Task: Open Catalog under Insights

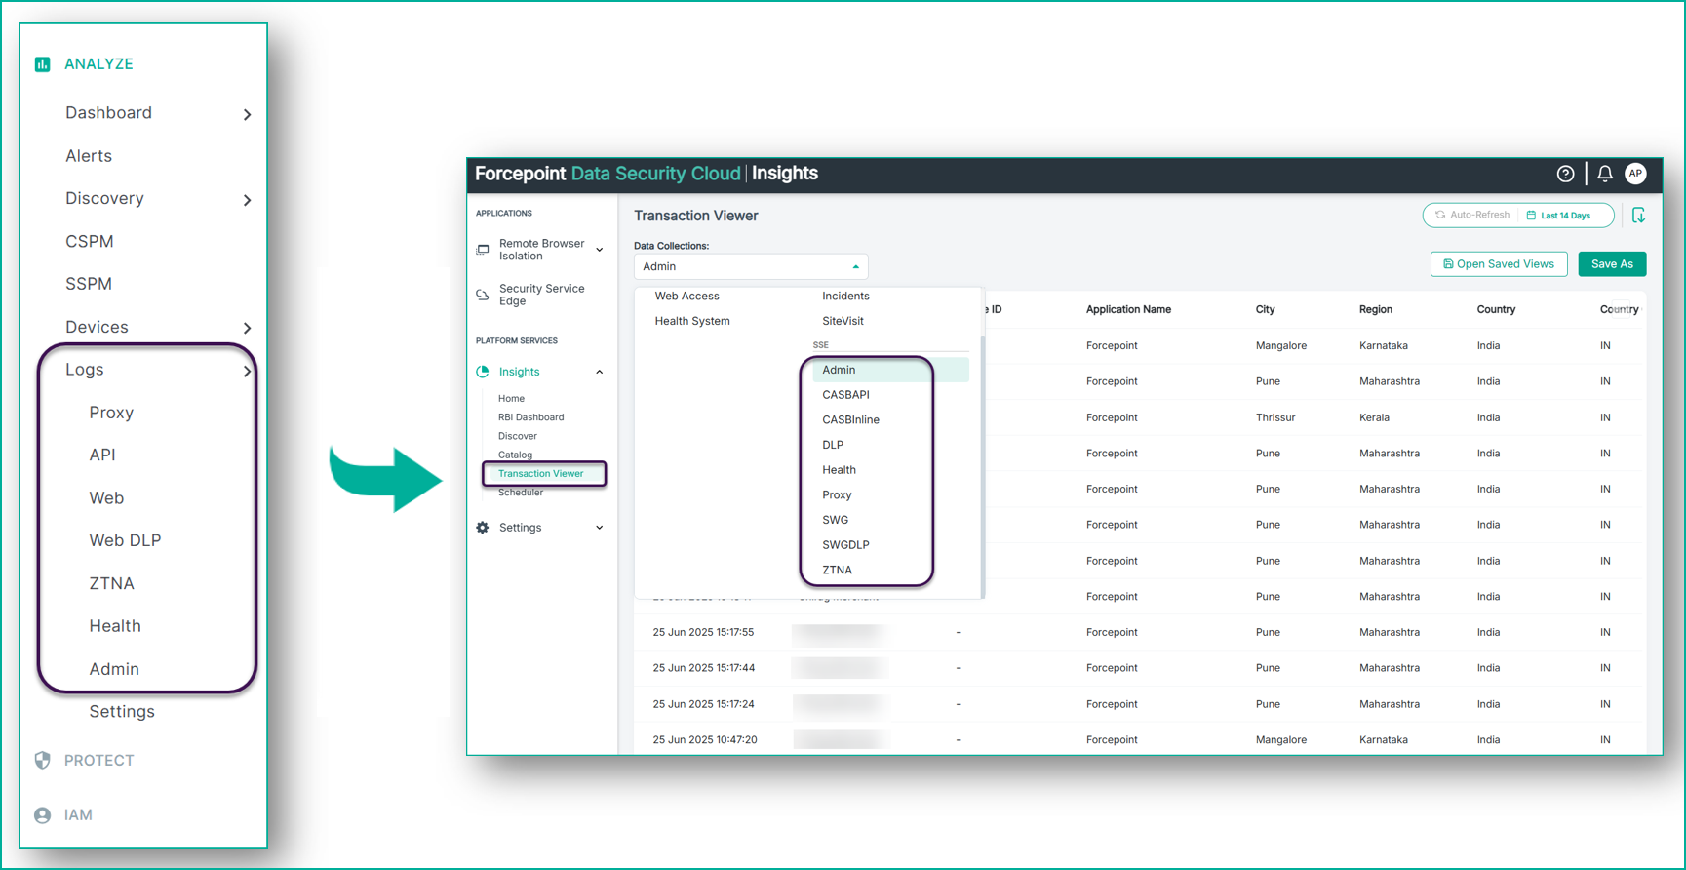Action: (x=515, y=455)
